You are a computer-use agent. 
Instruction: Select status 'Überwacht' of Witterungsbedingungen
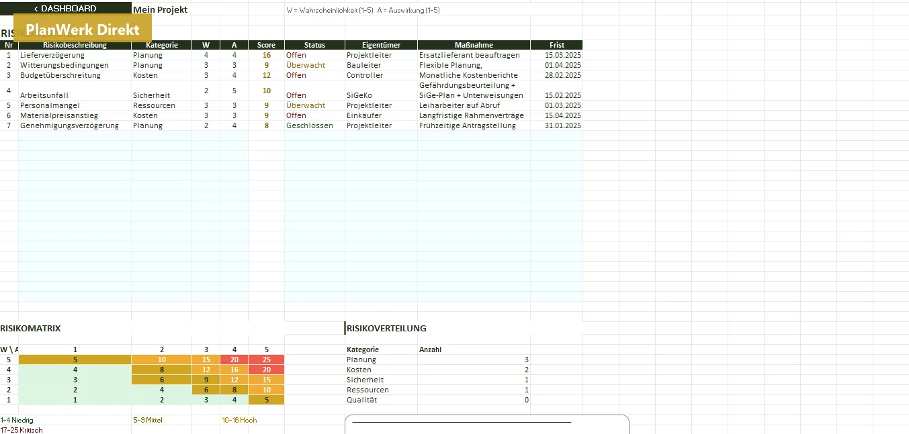314,65
